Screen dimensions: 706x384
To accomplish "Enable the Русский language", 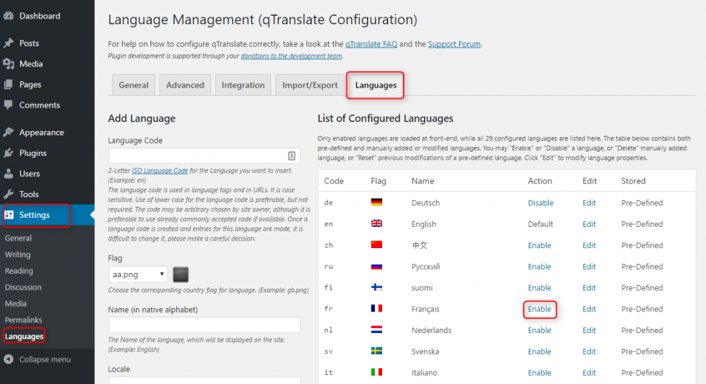I will coord(539,267).
